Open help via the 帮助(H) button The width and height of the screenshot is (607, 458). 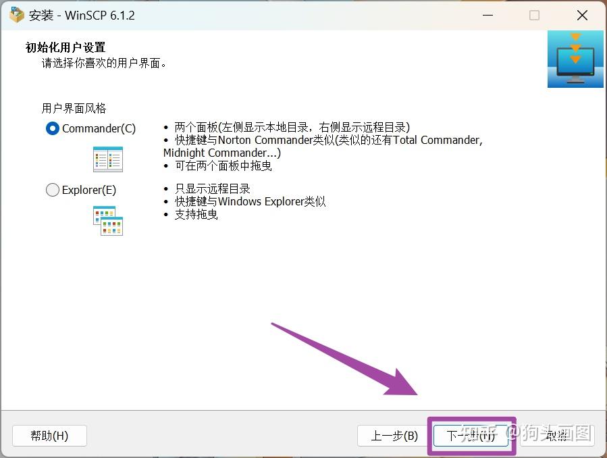[x=49, y=436]
